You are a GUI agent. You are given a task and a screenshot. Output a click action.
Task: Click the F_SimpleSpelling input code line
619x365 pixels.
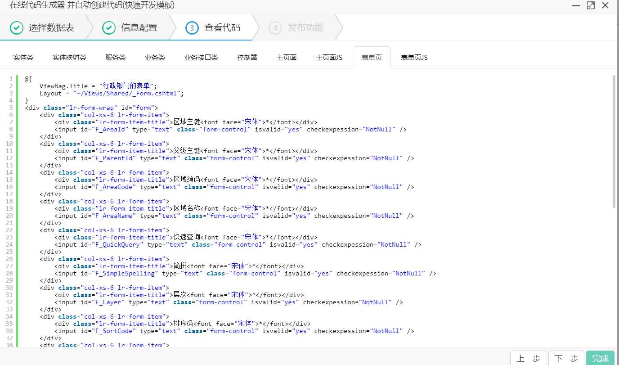[245, 273]
